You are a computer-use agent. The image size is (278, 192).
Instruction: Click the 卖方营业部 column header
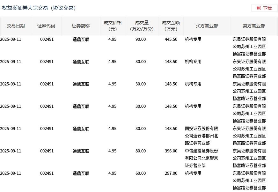254,26
